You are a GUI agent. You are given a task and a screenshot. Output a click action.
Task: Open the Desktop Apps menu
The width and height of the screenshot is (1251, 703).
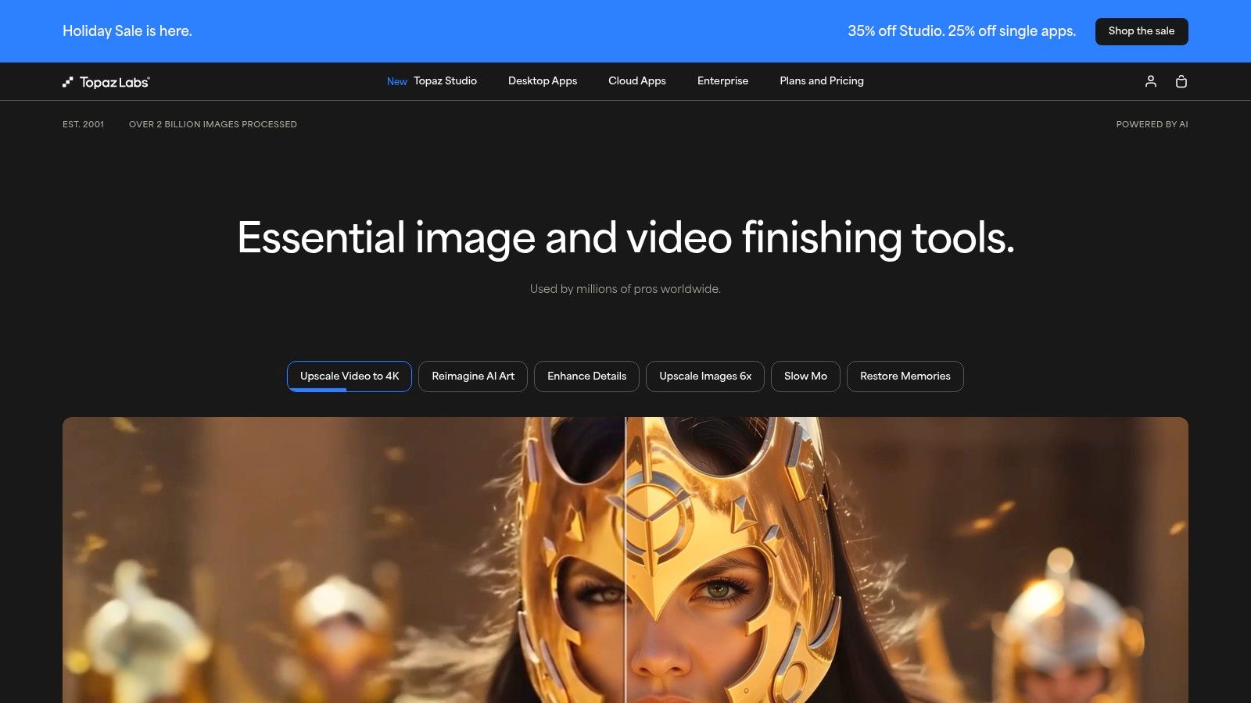542,81
